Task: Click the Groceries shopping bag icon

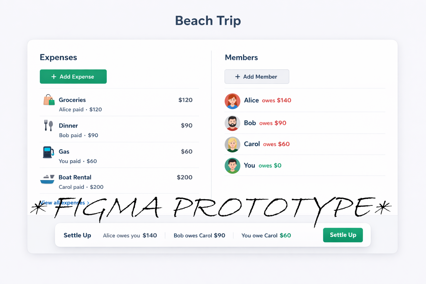Action: [49, 100]
